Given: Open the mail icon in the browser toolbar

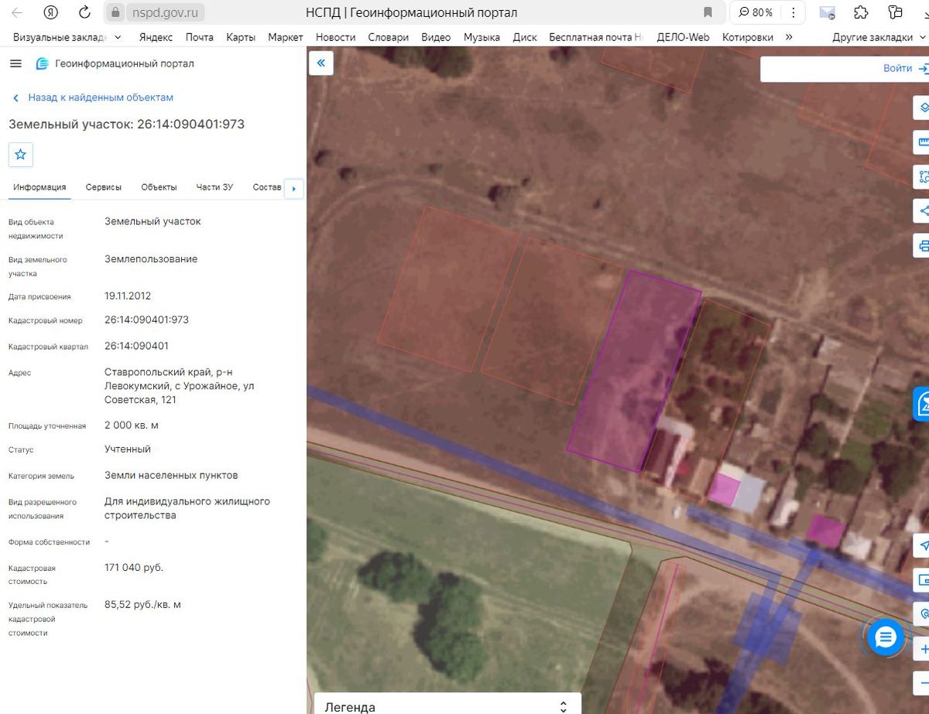Looking at the screenshot, I should 827,12.
